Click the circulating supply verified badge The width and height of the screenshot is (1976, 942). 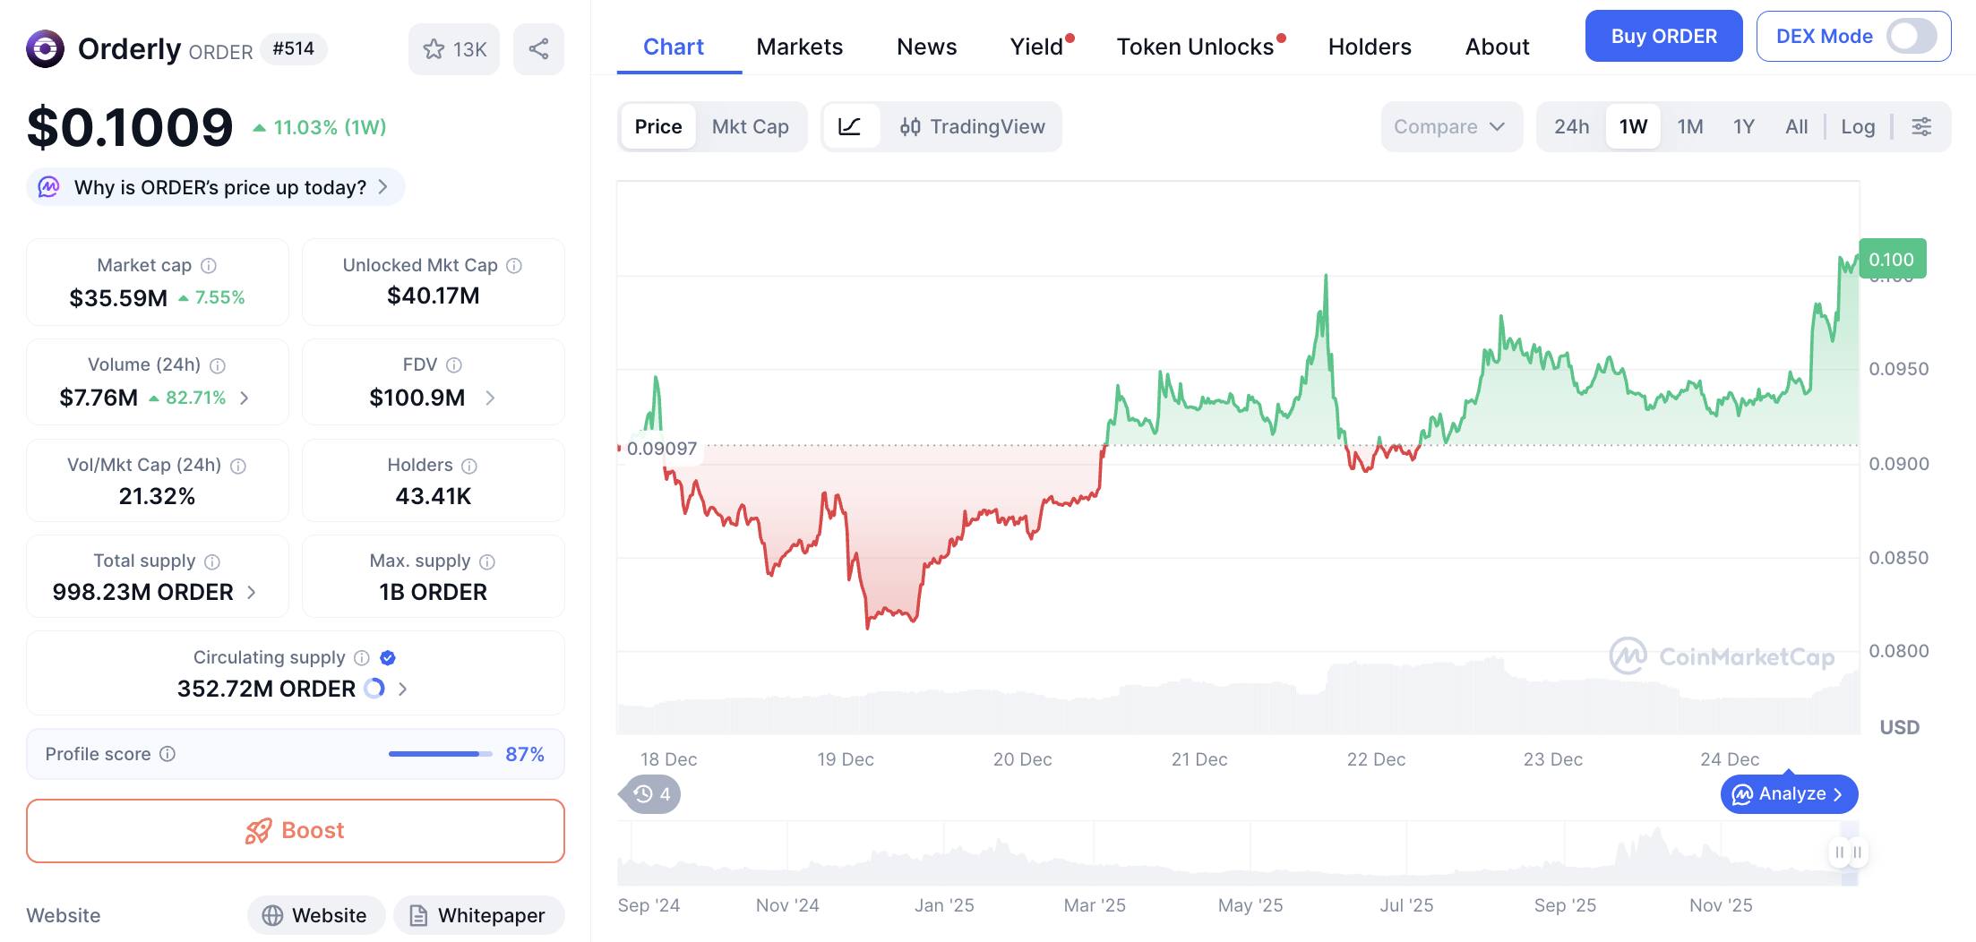pyautogui.click(x=388, y=658)
